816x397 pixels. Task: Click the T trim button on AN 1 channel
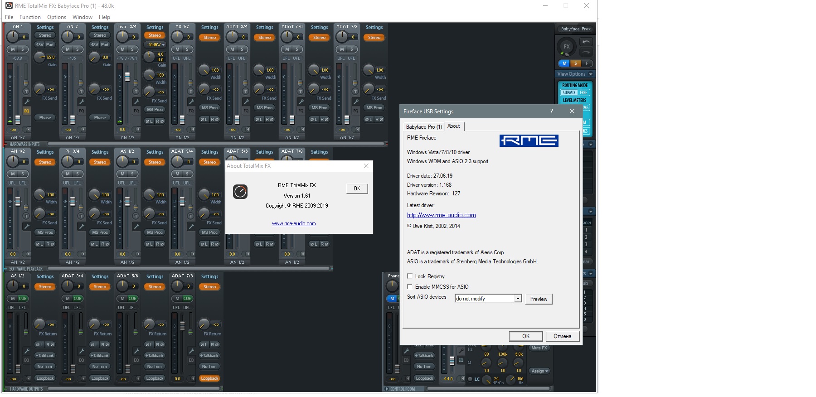26,92
